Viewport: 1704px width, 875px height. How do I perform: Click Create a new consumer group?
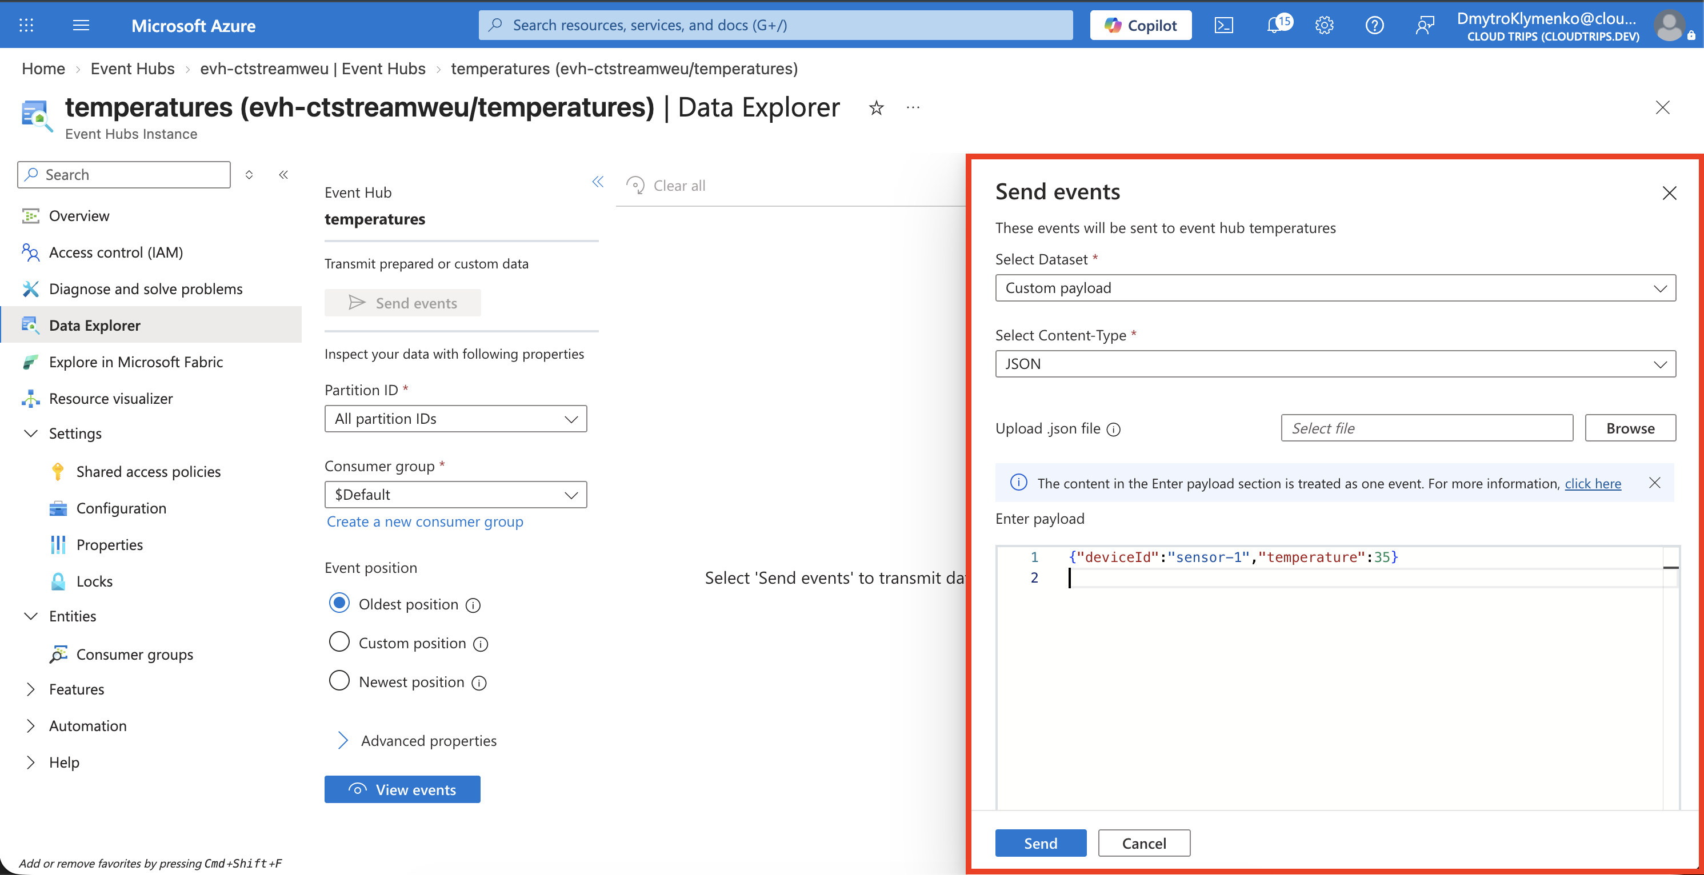point(425,522)
